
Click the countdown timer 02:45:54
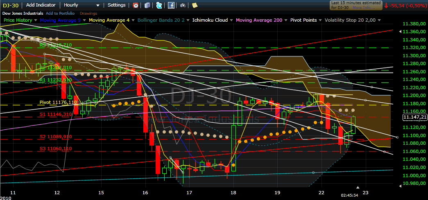(349, 196)
